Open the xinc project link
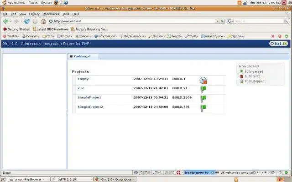Screen dimensions: 292x182 (81, 88)
